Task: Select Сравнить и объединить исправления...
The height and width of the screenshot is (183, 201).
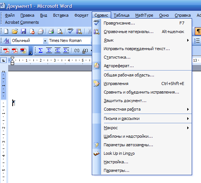Action: pos(142,92)
